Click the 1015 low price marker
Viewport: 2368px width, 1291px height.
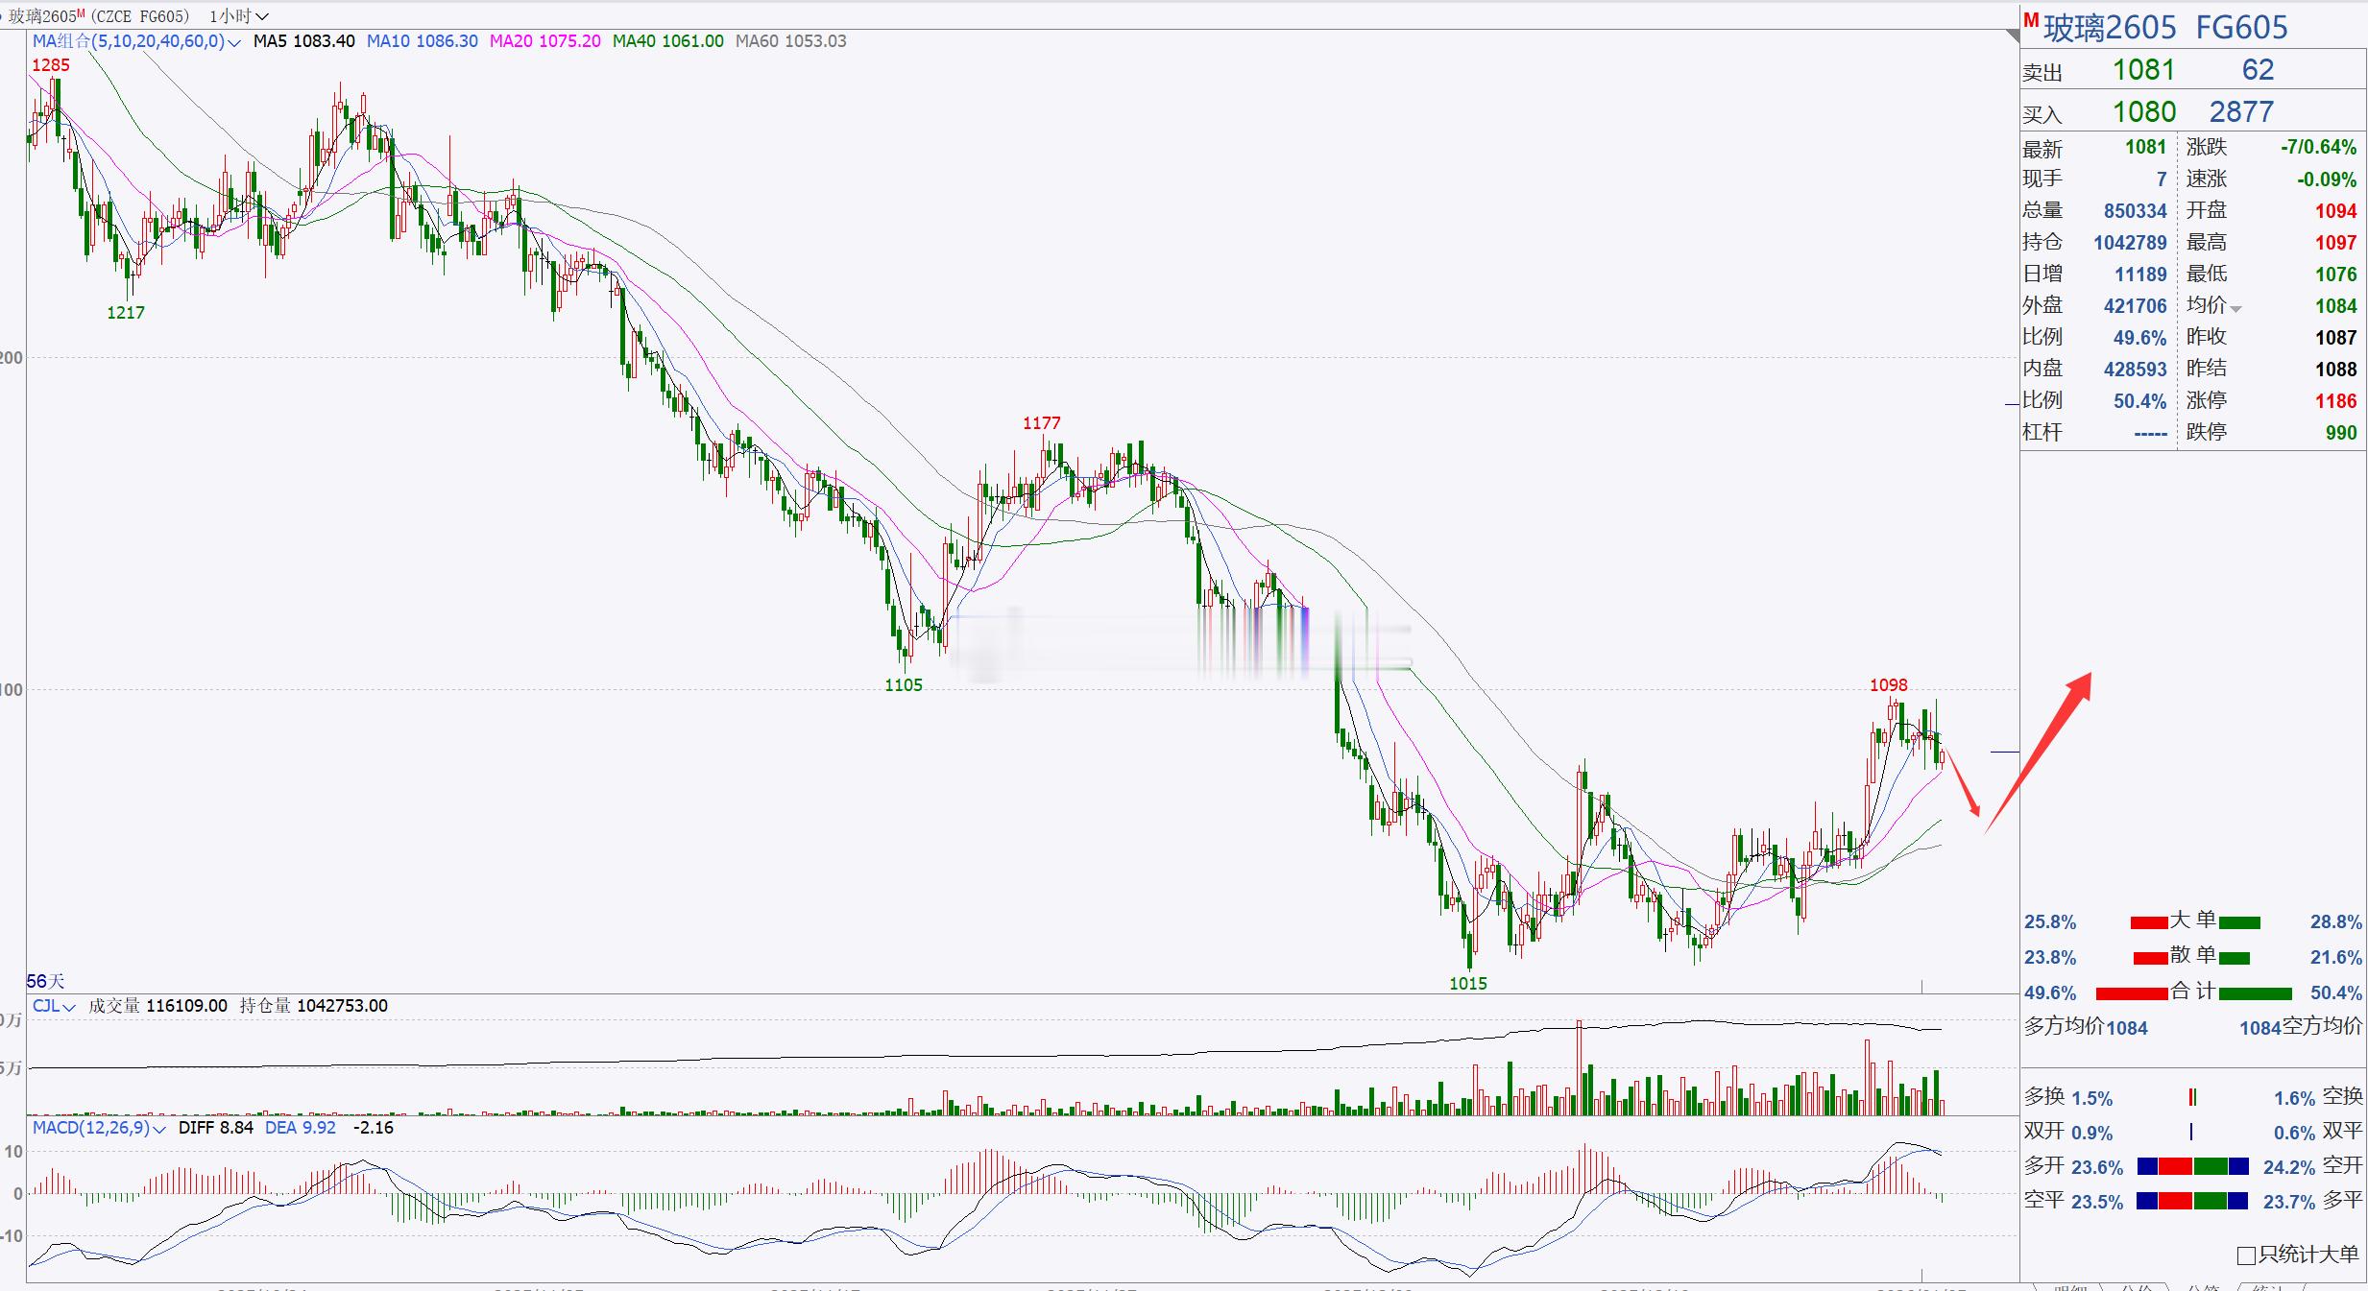1467,984
